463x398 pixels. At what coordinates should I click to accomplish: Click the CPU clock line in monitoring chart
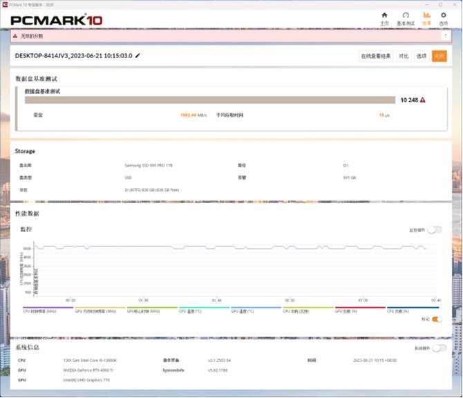[x=230, y=247]
